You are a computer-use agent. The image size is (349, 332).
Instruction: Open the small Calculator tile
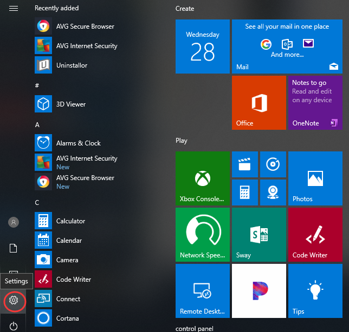245,192
